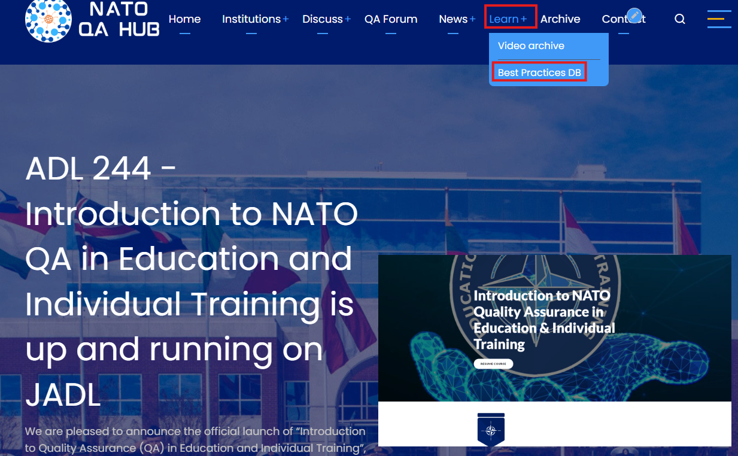Click the blue pencil edit icon

tap(634, 15)
